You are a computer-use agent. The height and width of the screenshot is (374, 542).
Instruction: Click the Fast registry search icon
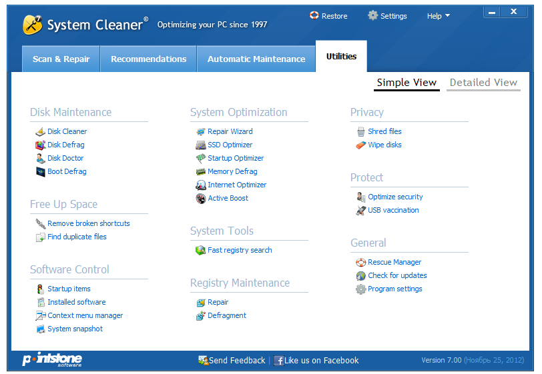(x=200, y=251)
